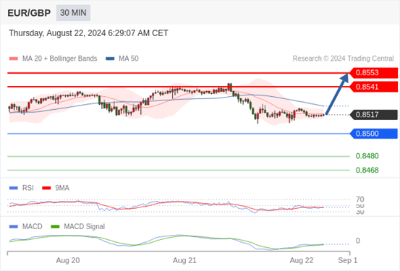The image size is (400, 271).
Task: Click the 0.8541 resistance price tag
Action: coord(373,87)
